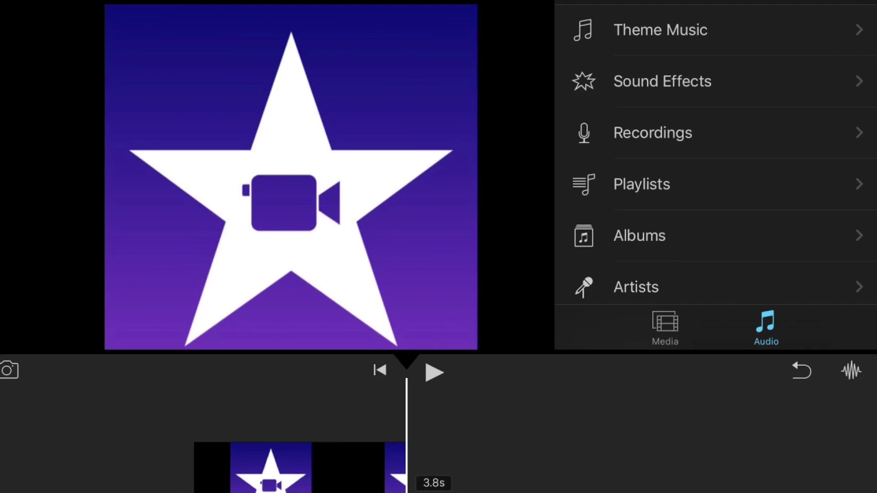This screenshot has height=493, width=877.
Task: Click the Sound Effects burst icon
Action: [x=584, y=81]
